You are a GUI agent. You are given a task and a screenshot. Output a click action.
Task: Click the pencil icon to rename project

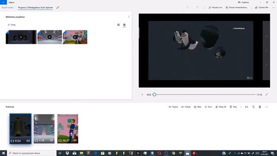(x=58, y=8)
